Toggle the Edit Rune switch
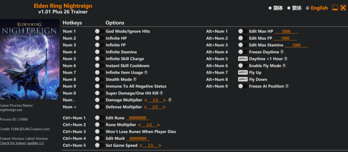This screenshot has height=152, width=348. coord(100,118)
